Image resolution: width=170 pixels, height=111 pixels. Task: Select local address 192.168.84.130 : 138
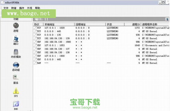(x=57, y=52)
